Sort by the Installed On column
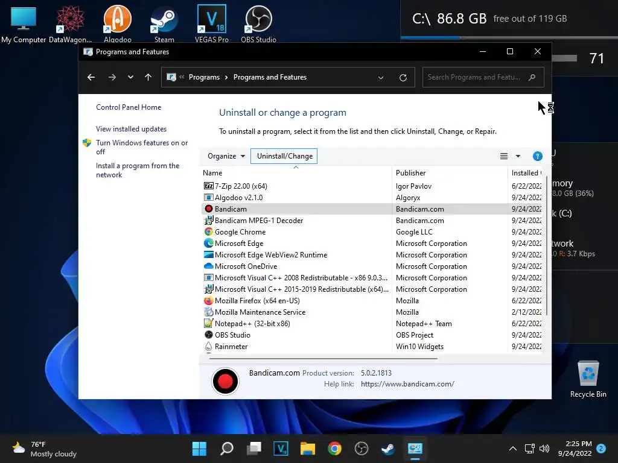This screenshot has height=463, width=618. point(526,173)
